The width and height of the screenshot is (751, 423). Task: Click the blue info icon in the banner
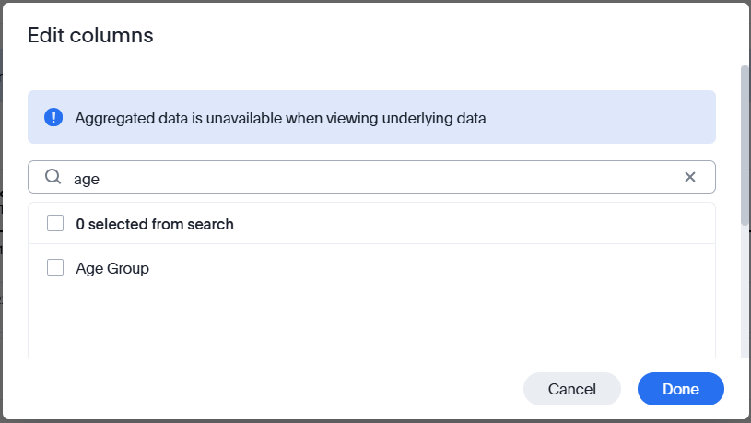coord(53,117)
